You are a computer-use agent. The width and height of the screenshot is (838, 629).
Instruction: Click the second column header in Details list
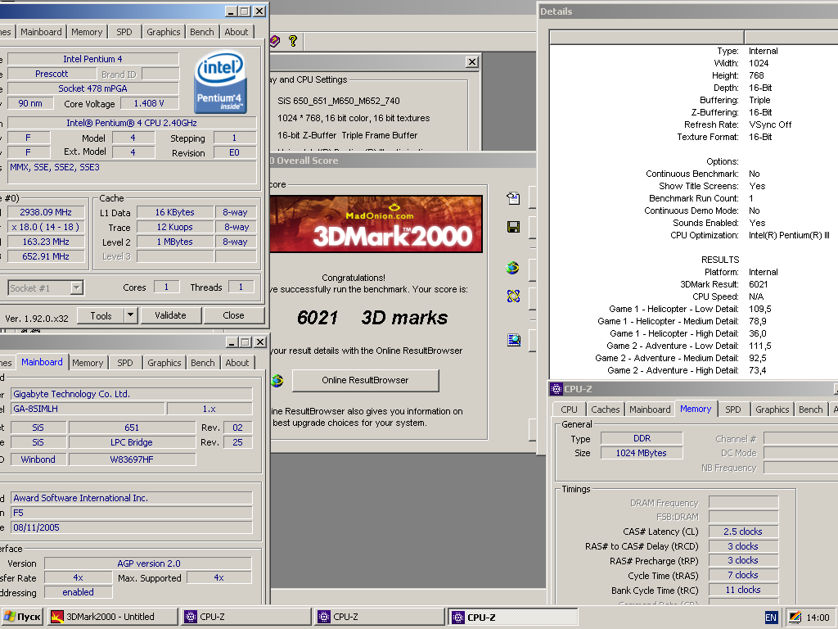(x=791, y=37)
